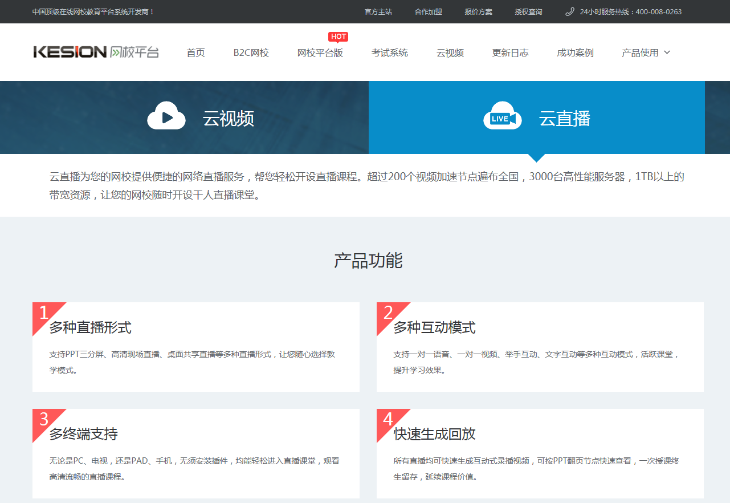This screenshot has width=730, height=503.
Task: Click the KESION 网校平台 logo
Action: [x=96, y=51]
